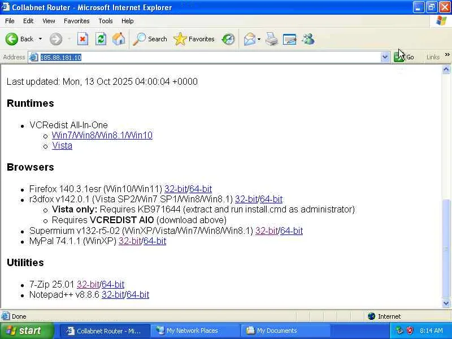Screen dimensions: 452x339
Task: Stop page loading with red X icon
Action: tap(82, 39)
